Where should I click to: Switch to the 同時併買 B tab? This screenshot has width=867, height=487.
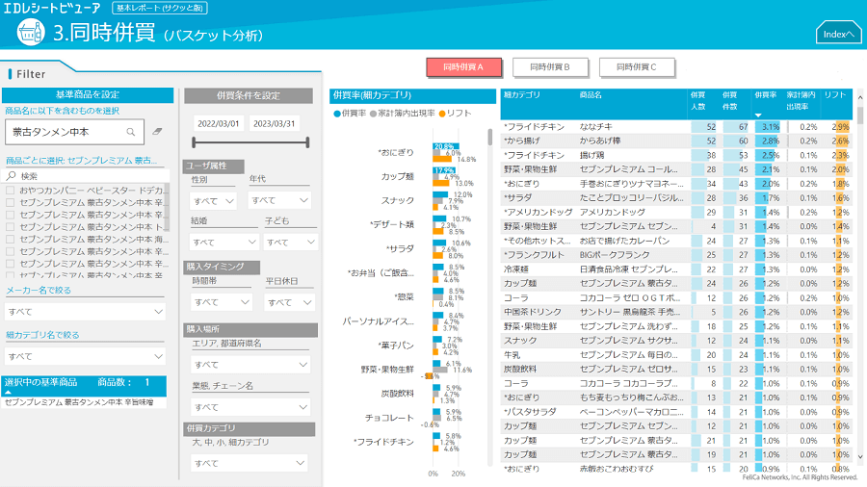550,67
